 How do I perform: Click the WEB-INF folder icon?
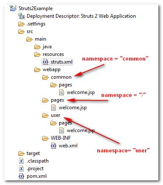45,138
